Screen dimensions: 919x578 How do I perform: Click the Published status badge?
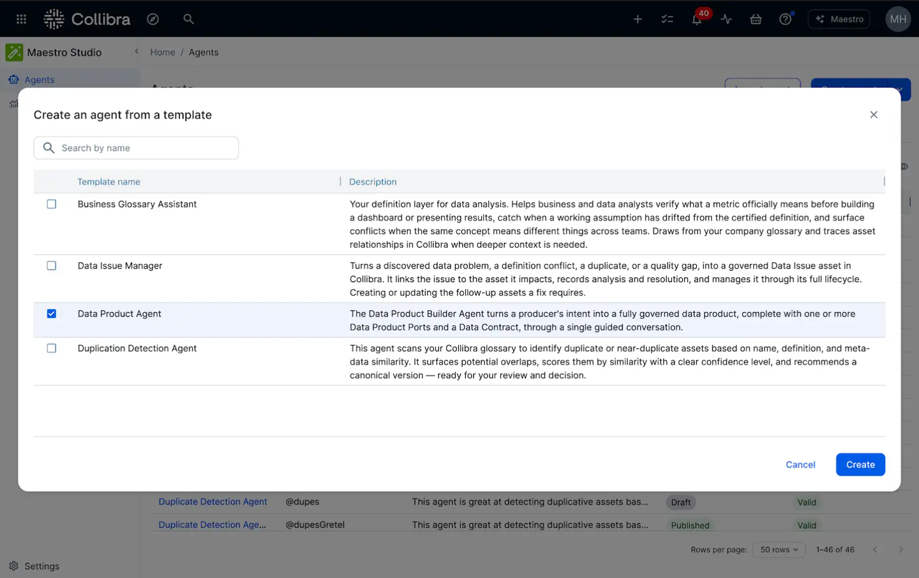coord(690,526)
